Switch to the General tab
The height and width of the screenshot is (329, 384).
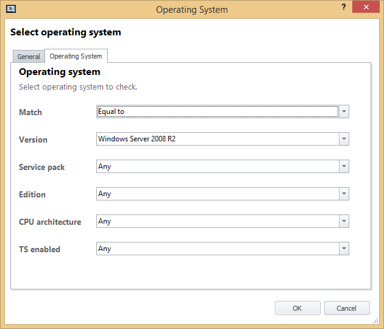[29, 56]
